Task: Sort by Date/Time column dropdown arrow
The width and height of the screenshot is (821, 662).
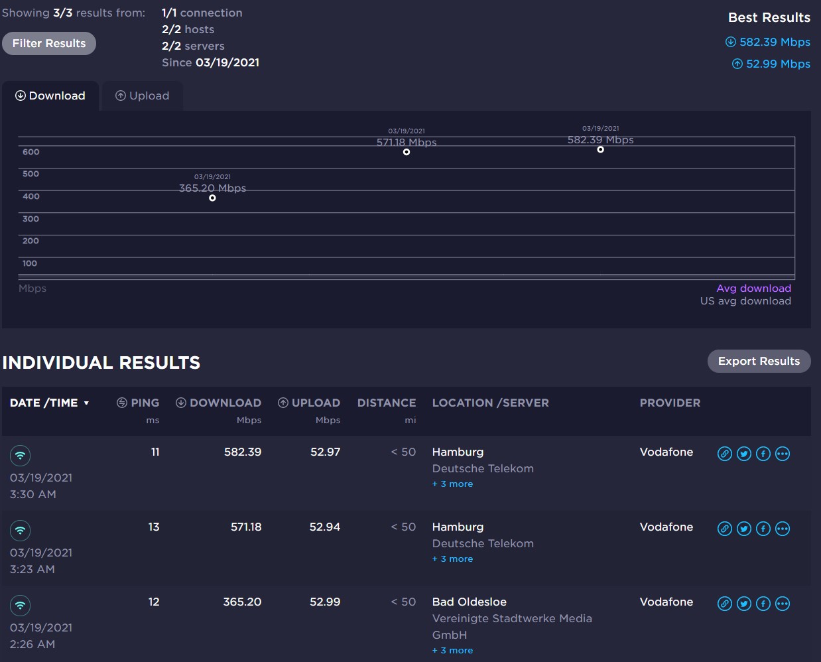Action: [x=86, y=403]
